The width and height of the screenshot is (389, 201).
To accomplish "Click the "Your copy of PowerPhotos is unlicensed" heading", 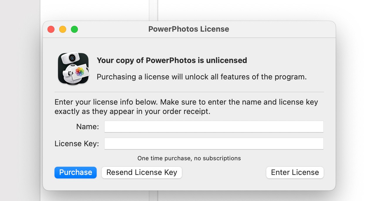I will pos(172,60).
